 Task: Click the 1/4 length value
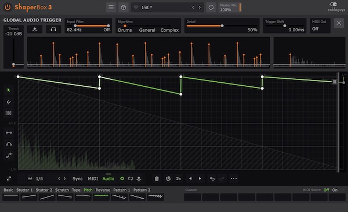(39, 179)
